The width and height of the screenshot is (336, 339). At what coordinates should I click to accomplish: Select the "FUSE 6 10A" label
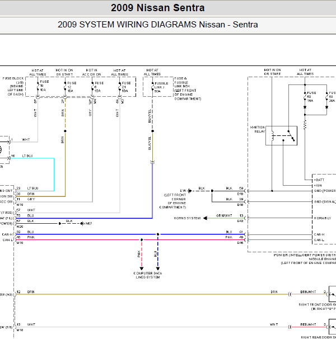click(x=99, y=87)
